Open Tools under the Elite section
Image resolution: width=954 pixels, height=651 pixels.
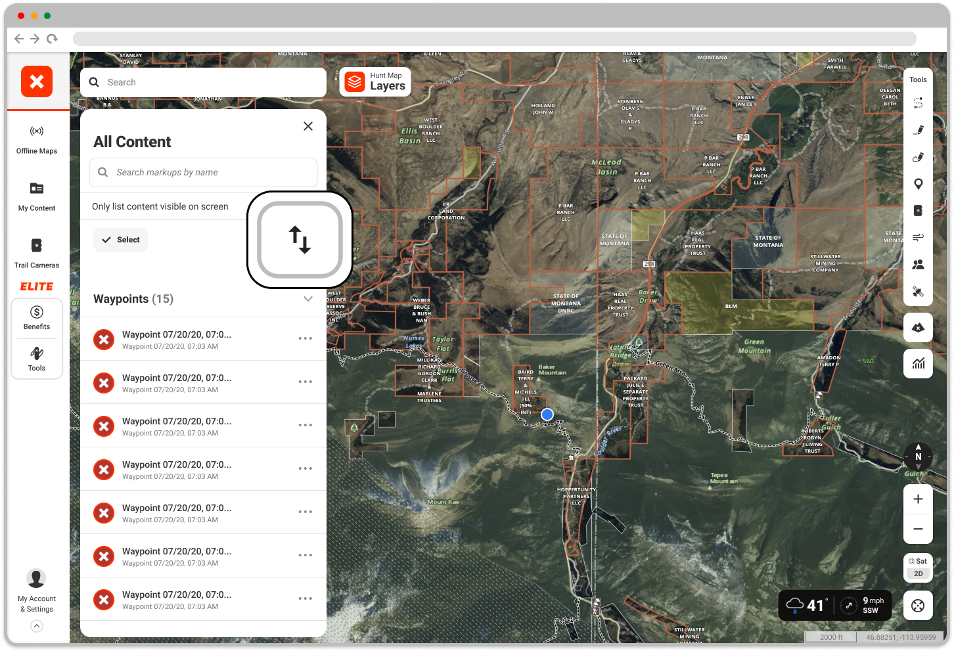(x=37, y=359)
